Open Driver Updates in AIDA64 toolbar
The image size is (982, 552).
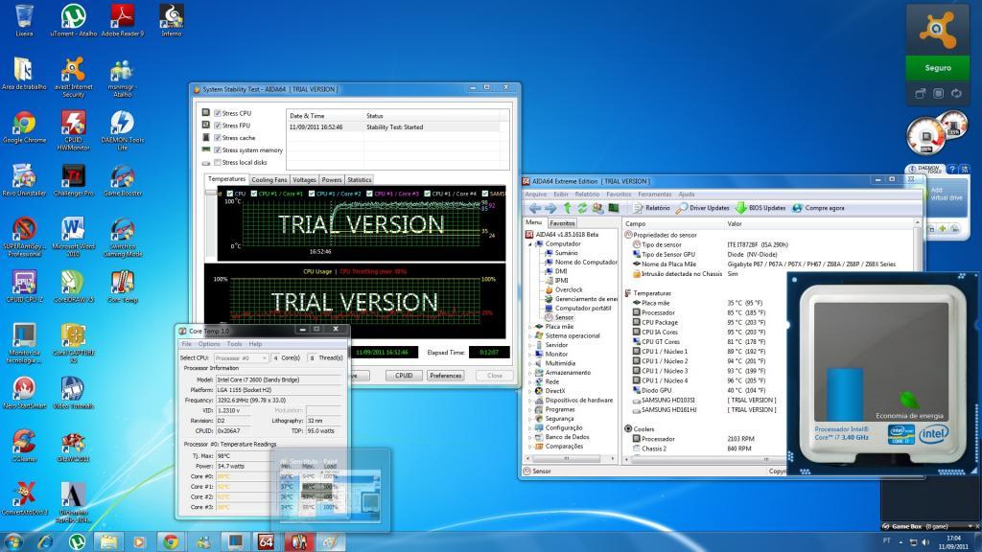(x=703, y=208)
